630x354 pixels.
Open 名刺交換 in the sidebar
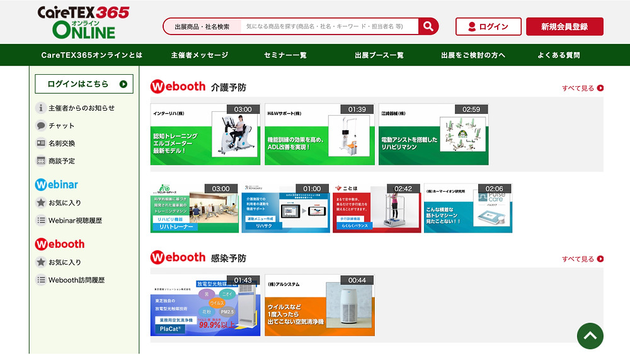[x=62, y=143]
